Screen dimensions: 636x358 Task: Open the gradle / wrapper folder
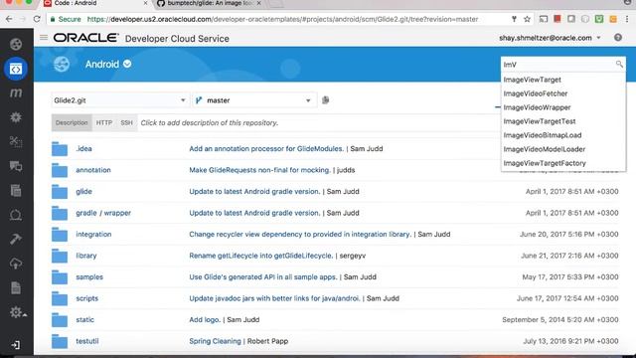pyautogui.click(x=103, y=213)
